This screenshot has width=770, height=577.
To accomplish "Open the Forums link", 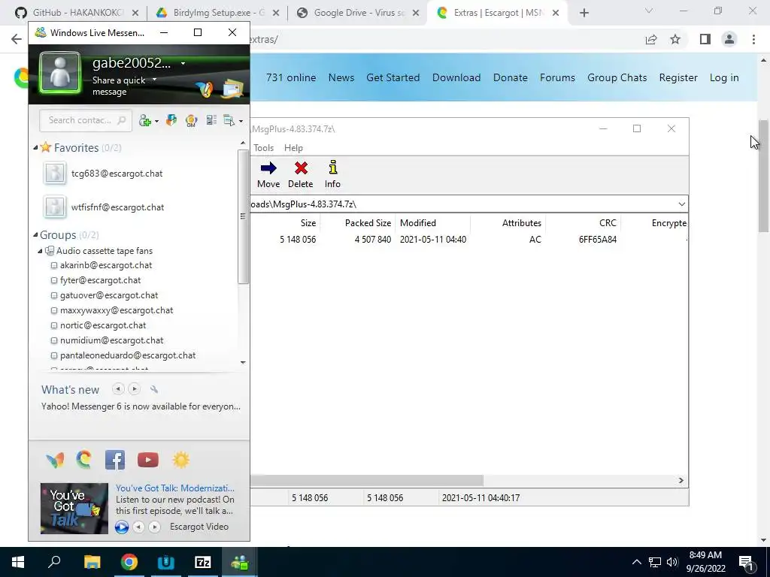I will 557,77.
